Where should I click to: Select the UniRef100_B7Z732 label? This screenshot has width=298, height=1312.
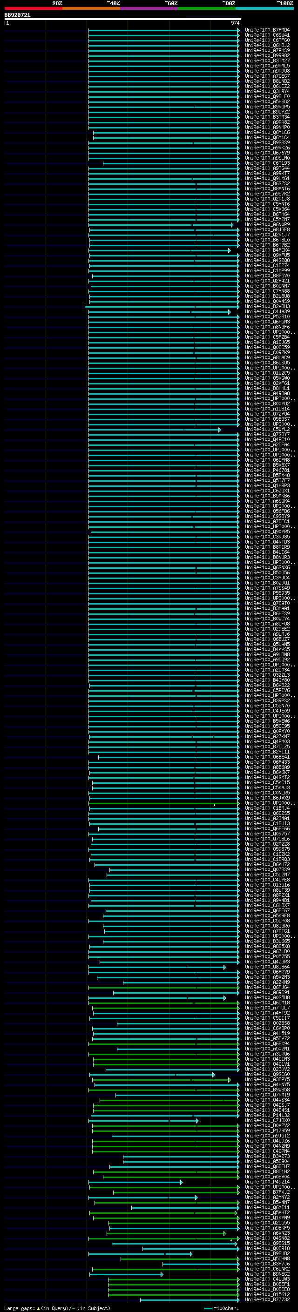point(267,1300)
